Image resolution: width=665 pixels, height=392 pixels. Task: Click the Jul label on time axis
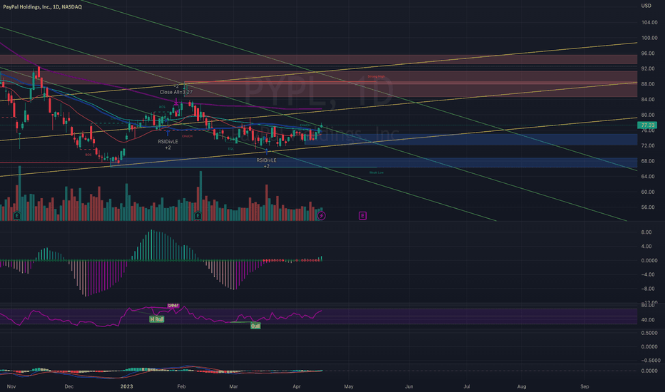tap(467, 386)
